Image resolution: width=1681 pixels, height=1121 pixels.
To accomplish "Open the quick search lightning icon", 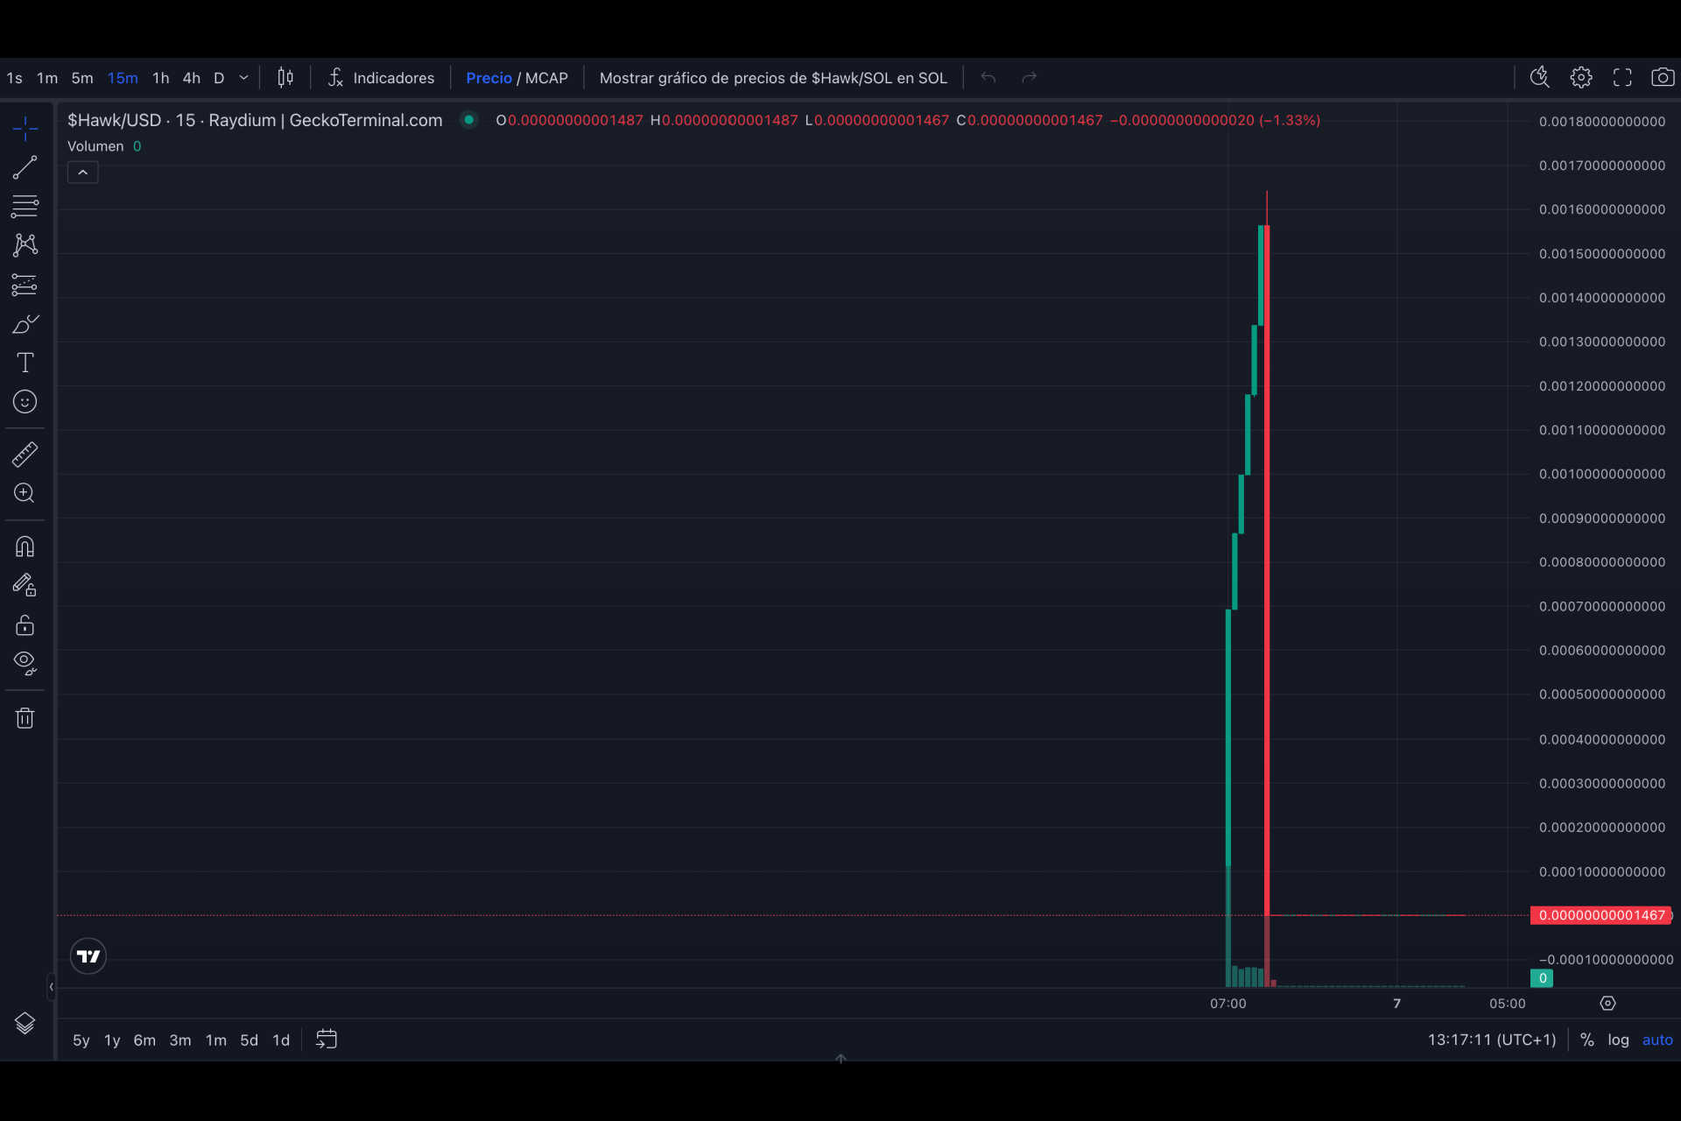I will 1539,78.
